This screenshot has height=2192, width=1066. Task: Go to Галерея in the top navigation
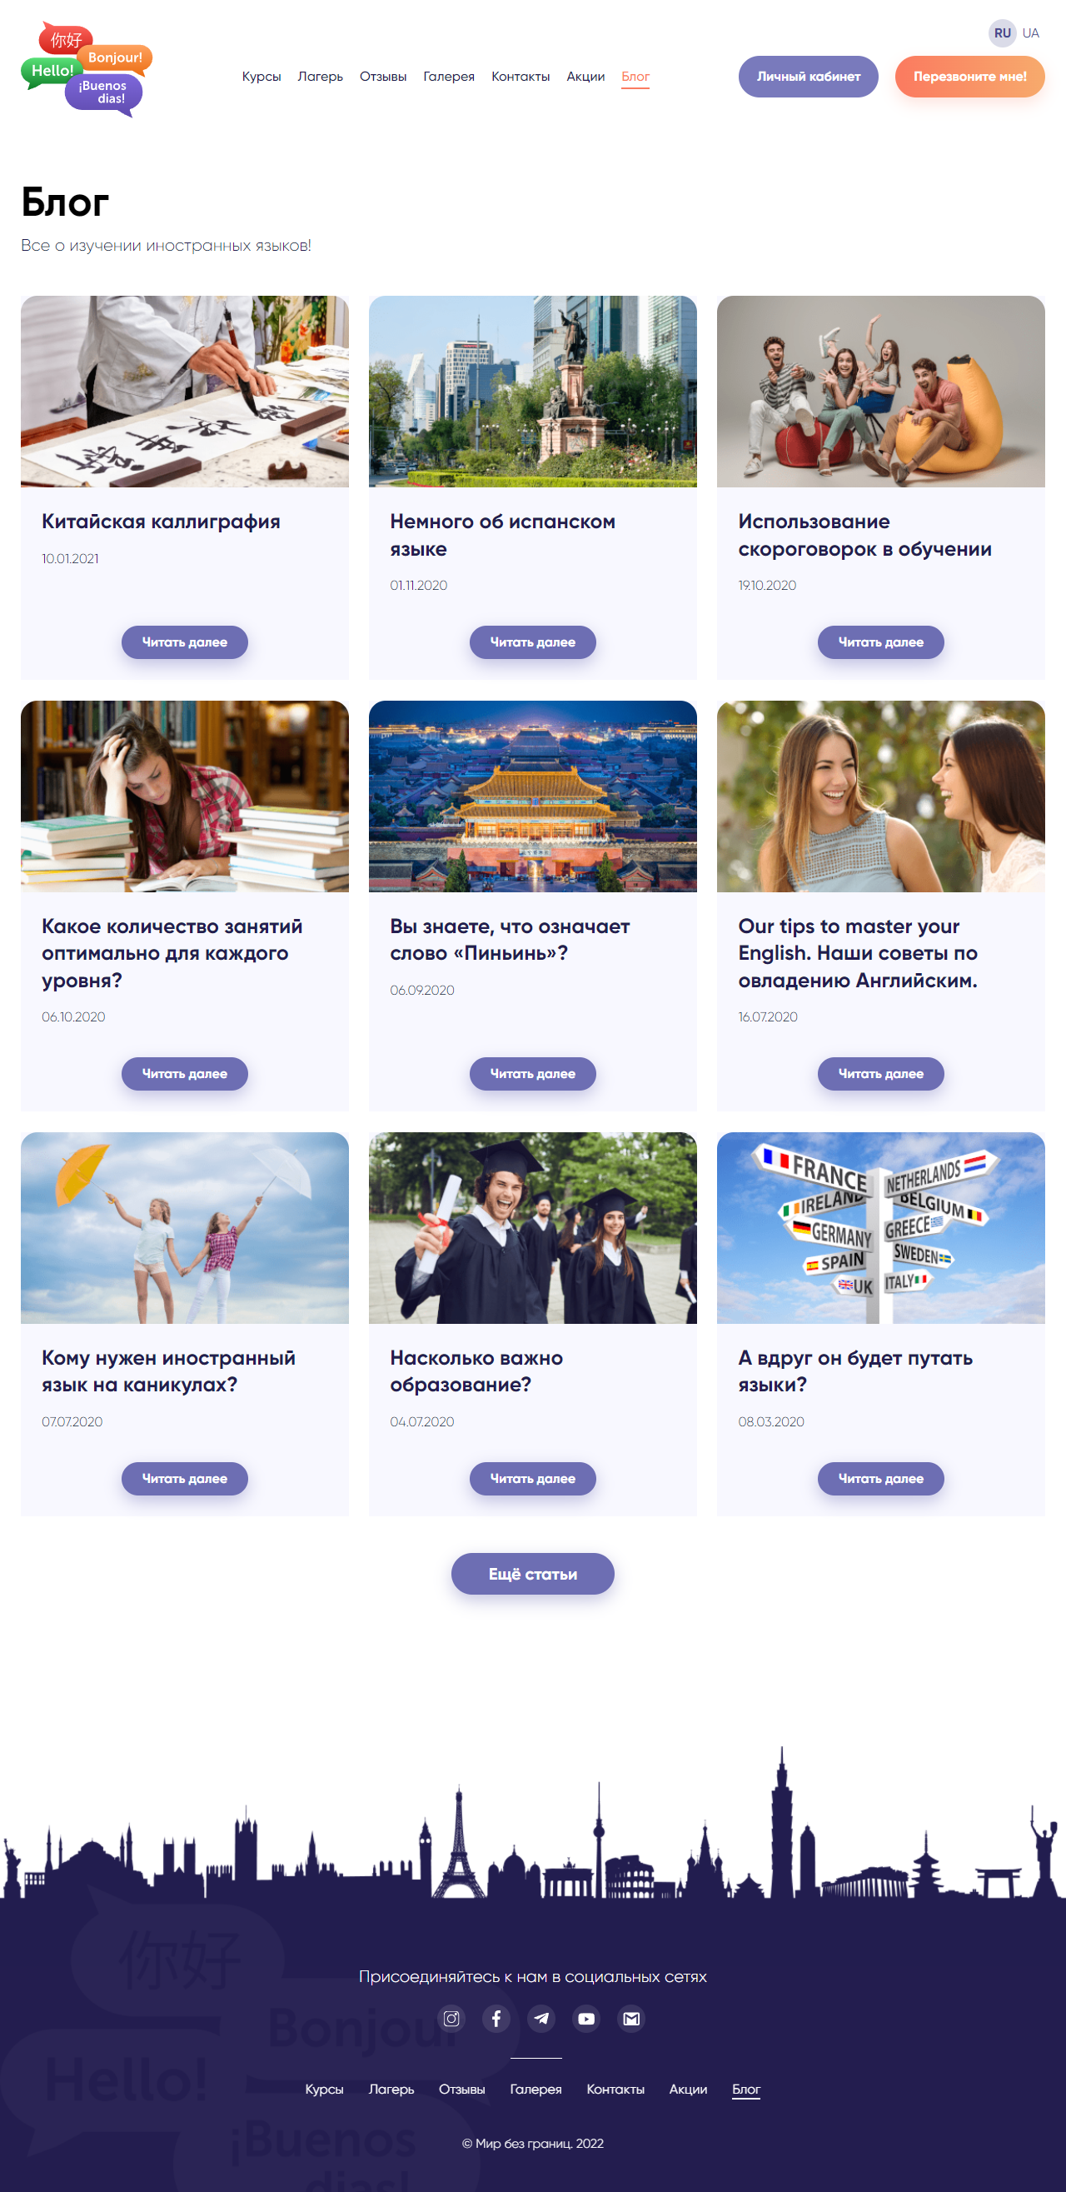click(x=448, y=77)
